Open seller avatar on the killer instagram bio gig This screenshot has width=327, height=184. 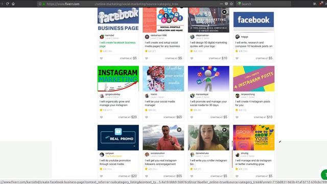pyautogui.click(x=192, y=155)
